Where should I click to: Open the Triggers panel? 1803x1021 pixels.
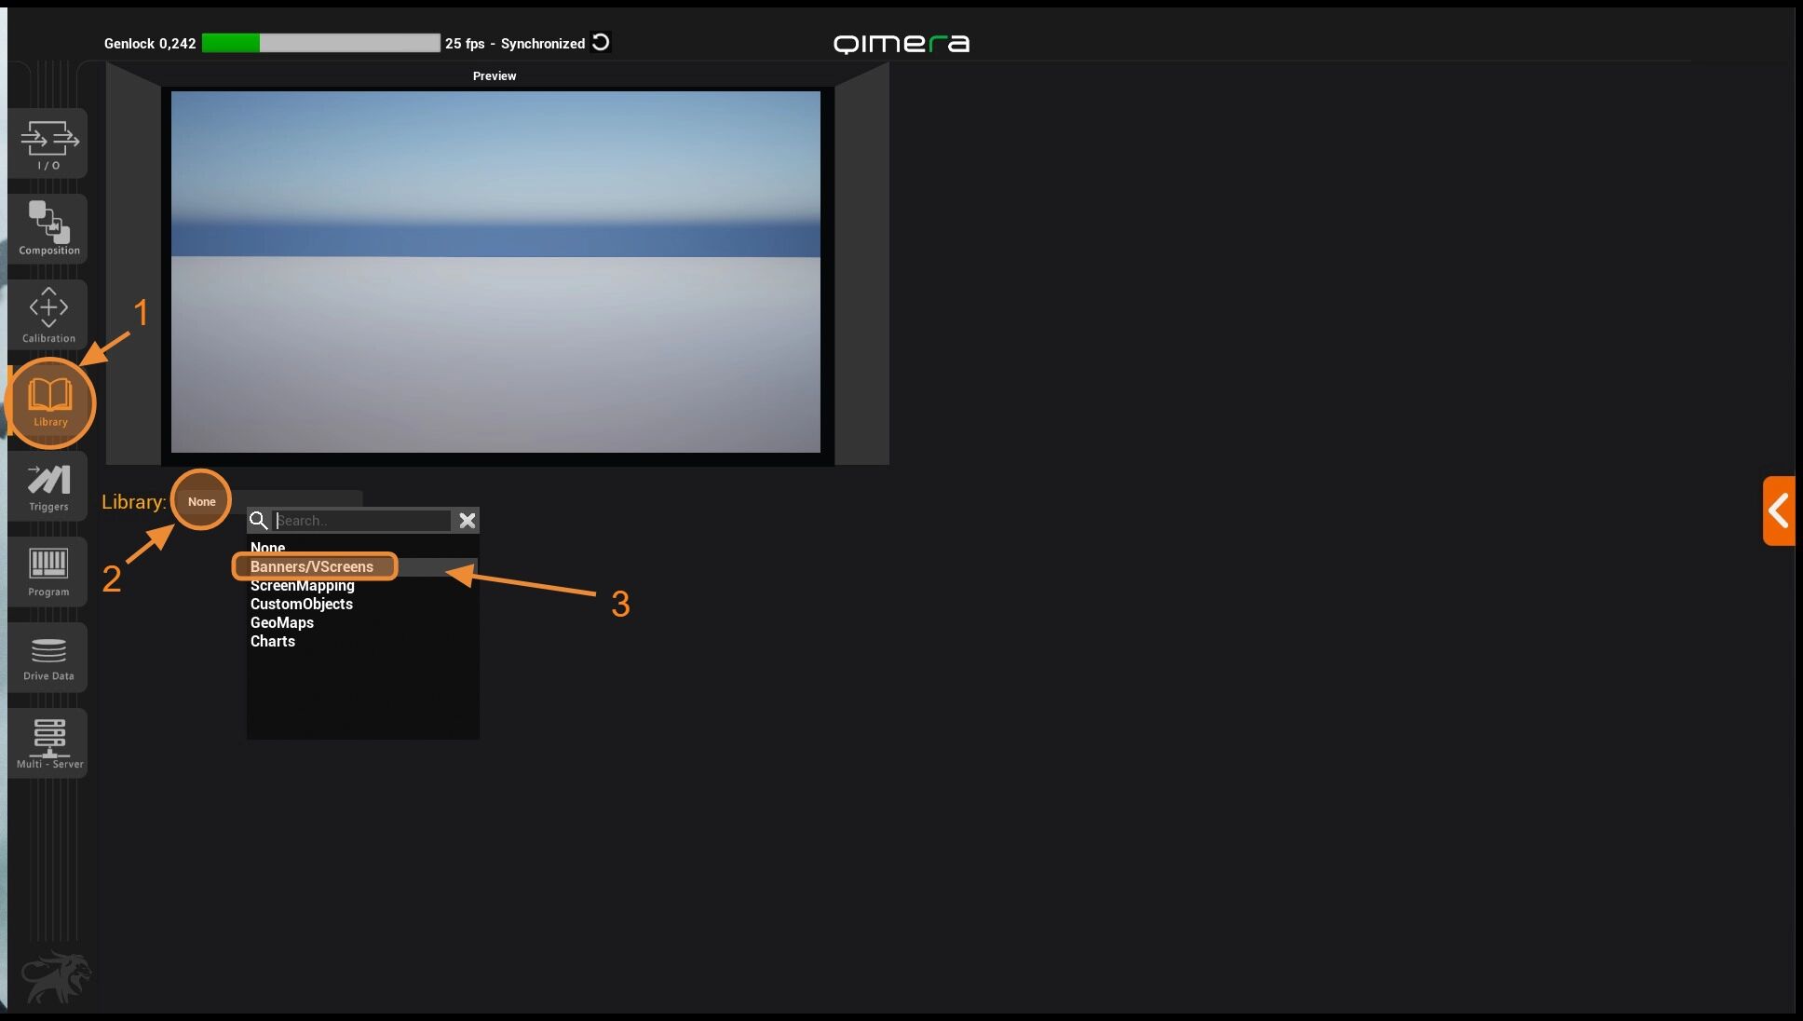tap(48, 486)
